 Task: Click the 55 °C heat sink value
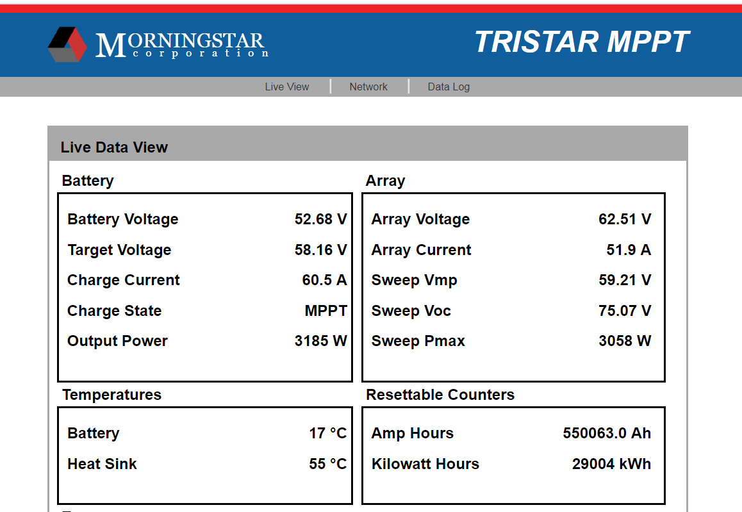pos(328,464)
